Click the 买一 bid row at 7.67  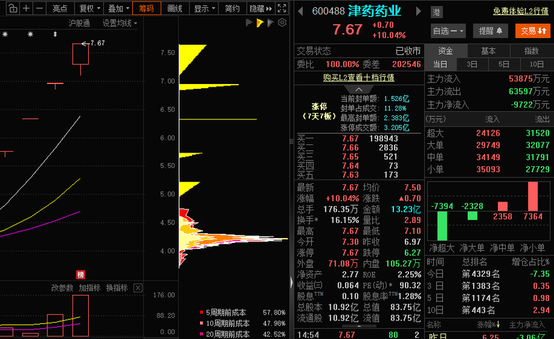point(359,138)
